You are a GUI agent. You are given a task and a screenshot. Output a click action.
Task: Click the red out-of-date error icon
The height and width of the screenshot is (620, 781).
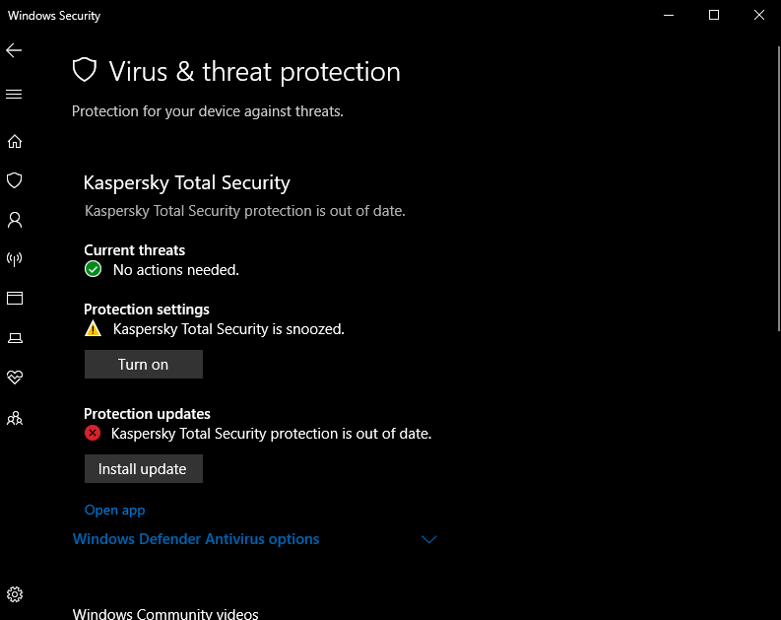[93, 433]
